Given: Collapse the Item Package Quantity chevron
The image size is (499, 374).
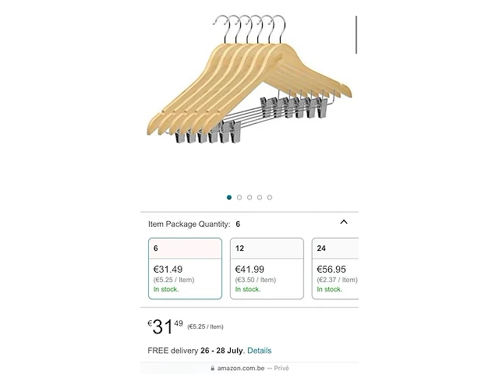Looking at the screenshot, I should pos(344,222).
